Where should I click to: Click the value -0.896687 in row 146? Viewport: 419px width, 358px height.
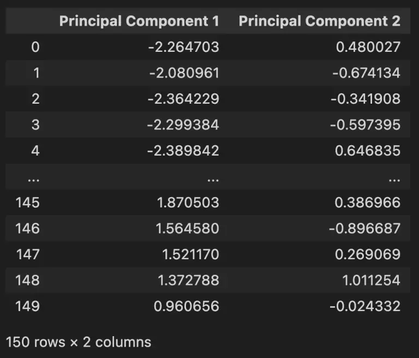pyautogui.click(x=365, y=228)
